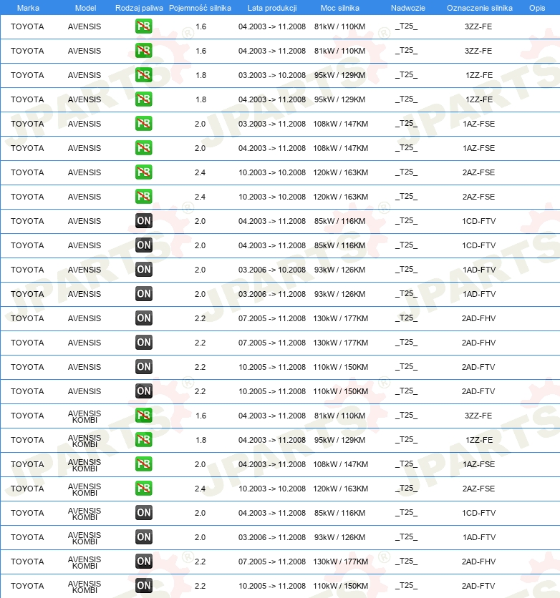Select the Nadwozie column header
The height and width of the screenshot is (598, 560).
[x=407, y=8]
